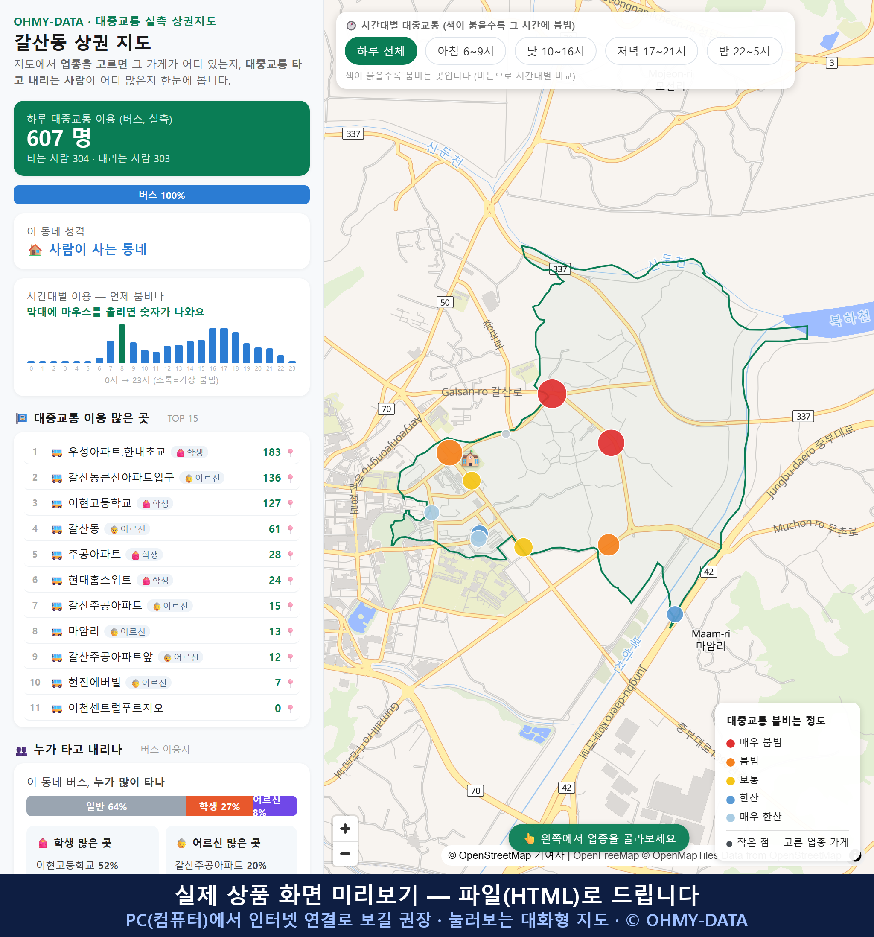Screen dimensions: 874x937
Task: Click route 337 shield inside district boundary
Action: [560, 269]
